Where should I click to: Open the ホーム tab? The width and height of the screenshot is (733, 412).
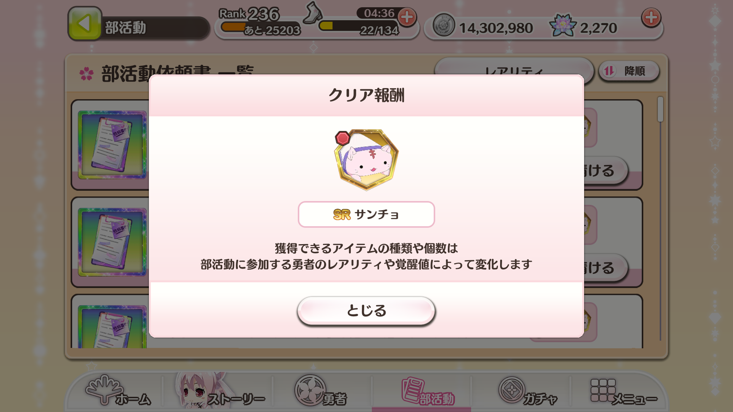pos(118,391)
